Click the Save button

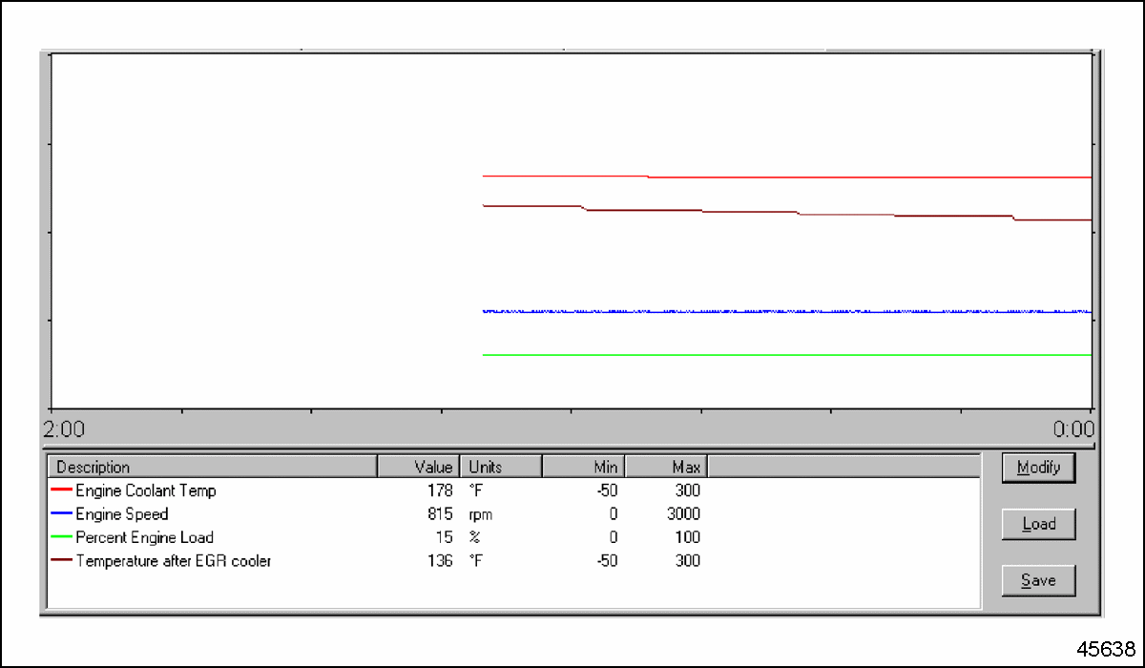(x=1038, y=579)
